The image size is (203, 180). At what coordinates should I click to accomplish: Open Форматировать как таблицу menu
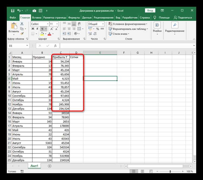pos(128,29)
